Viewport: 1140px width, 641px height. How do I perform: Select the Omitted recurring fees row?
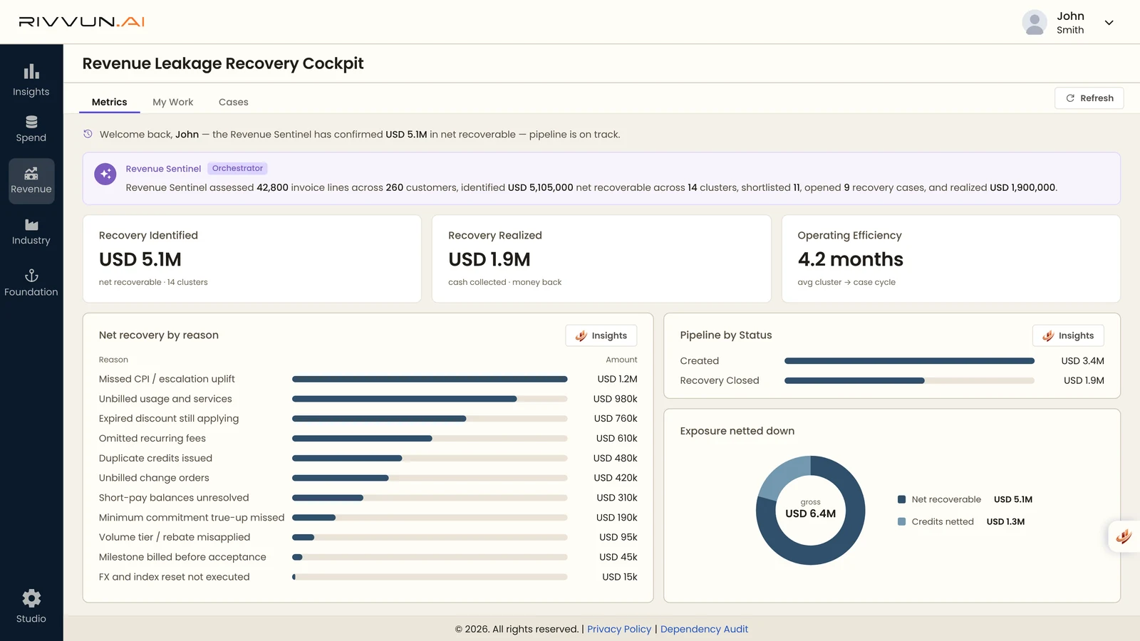click(x=368, y=439)
